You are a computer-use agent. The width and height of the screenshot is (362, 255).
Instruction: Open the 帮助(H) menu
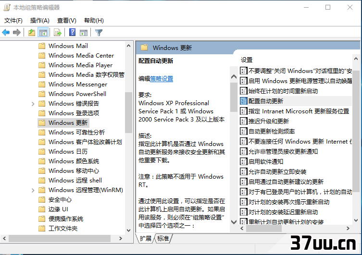coord(94,21)
